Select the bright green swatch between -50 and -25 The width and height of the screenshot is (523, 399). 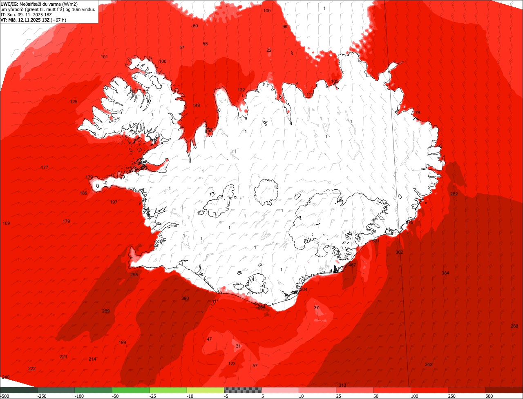click(x=131, y=390)
